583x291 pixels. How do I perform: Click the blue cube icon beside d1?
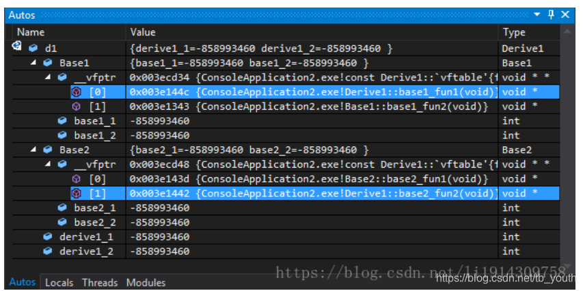coord(33,48)
